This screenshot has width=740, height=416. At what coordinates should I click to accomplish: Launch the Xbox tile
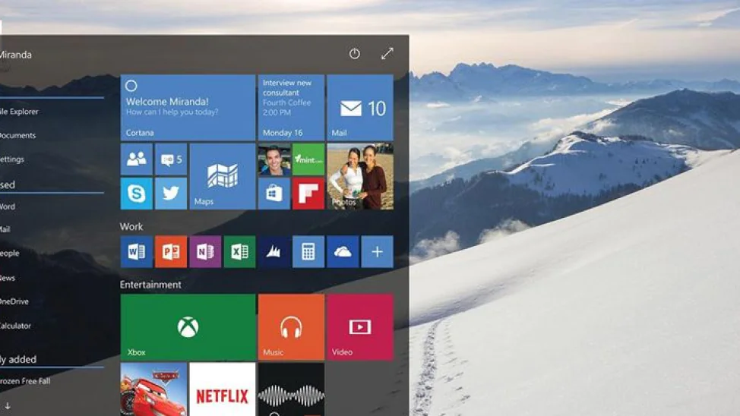point(188,327)
